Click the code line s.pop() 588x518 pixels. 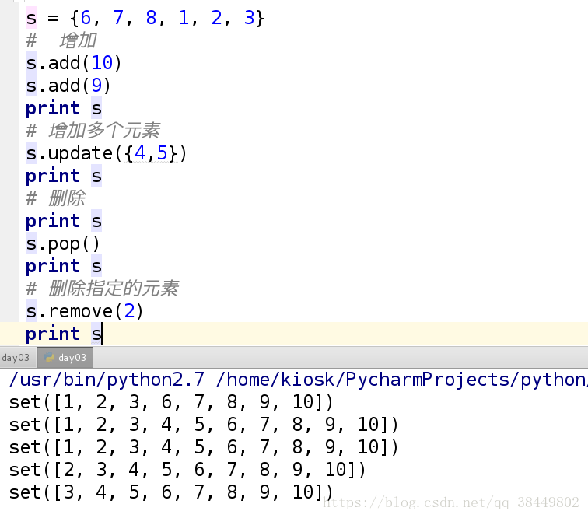[63, 243]
